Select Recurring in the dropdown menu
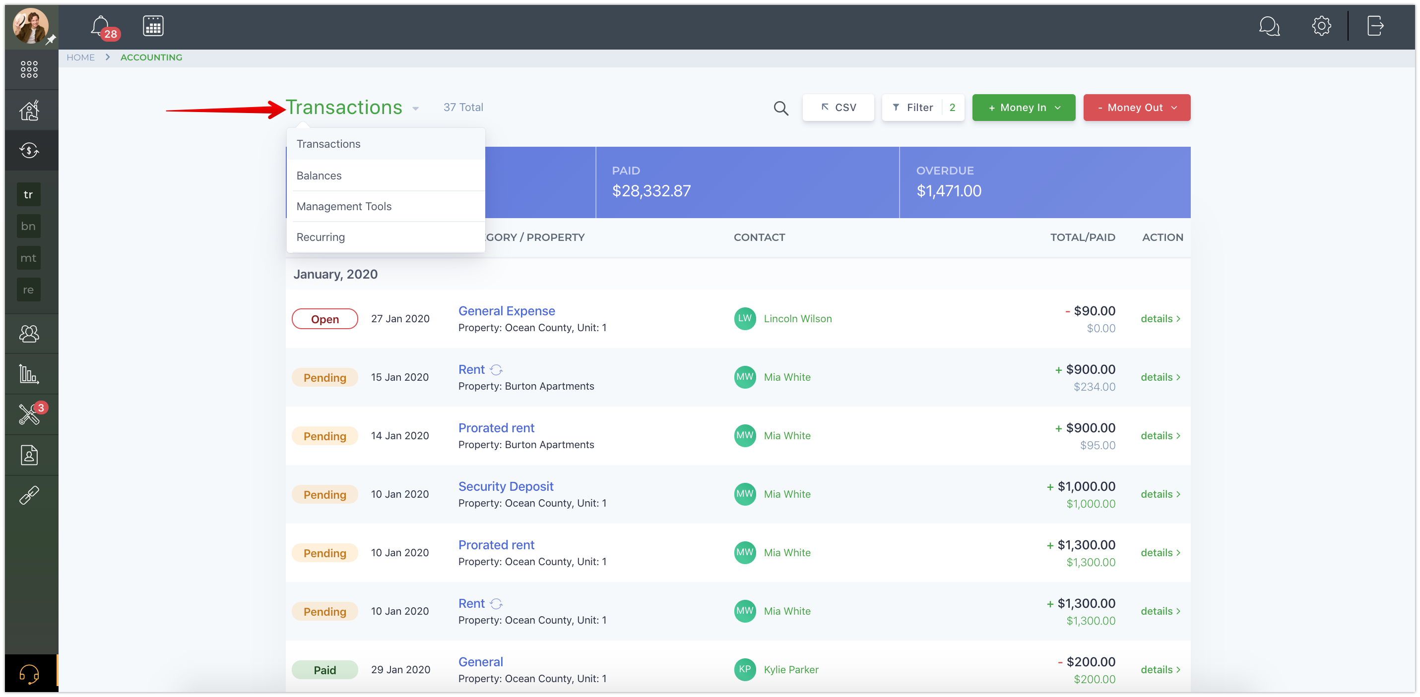 coord(386,237)
